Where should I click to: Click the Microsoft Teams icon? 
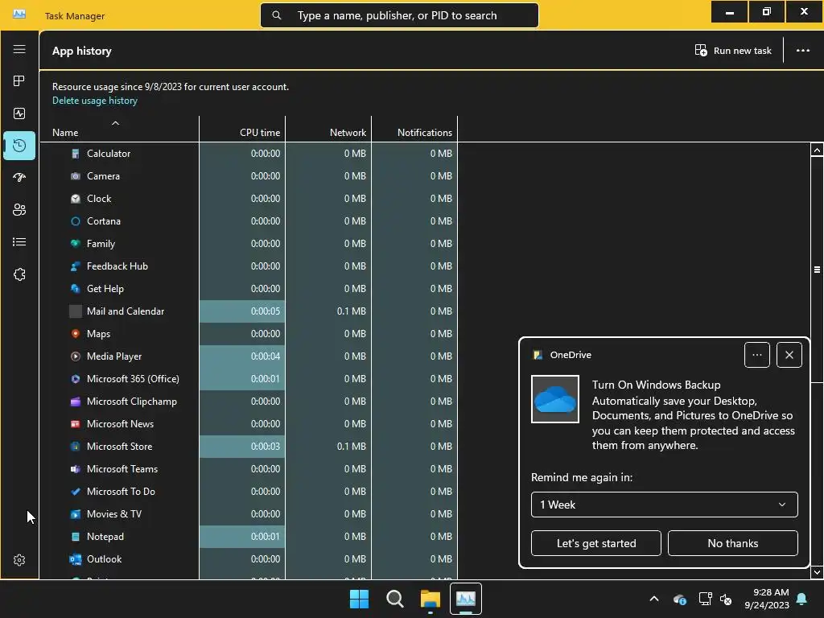click(76, 469)
